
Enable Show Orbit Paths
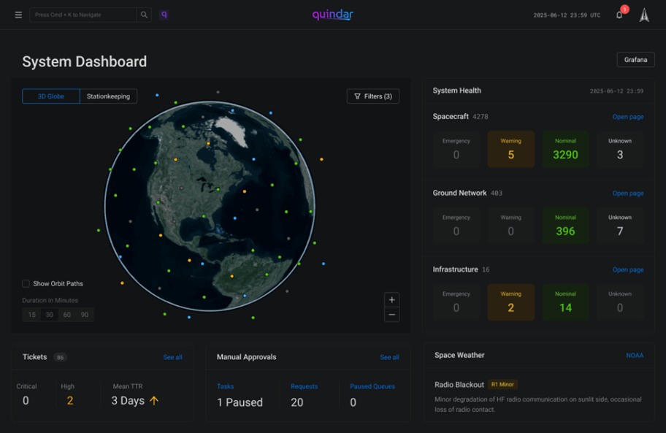click(25, 284)
